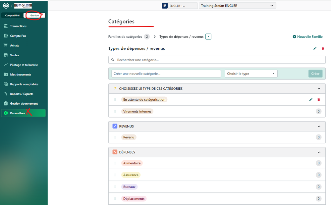This screenshot has height=205, width=331.
Task: Collapse the DÉPENSES section
Action: [319, 152]
